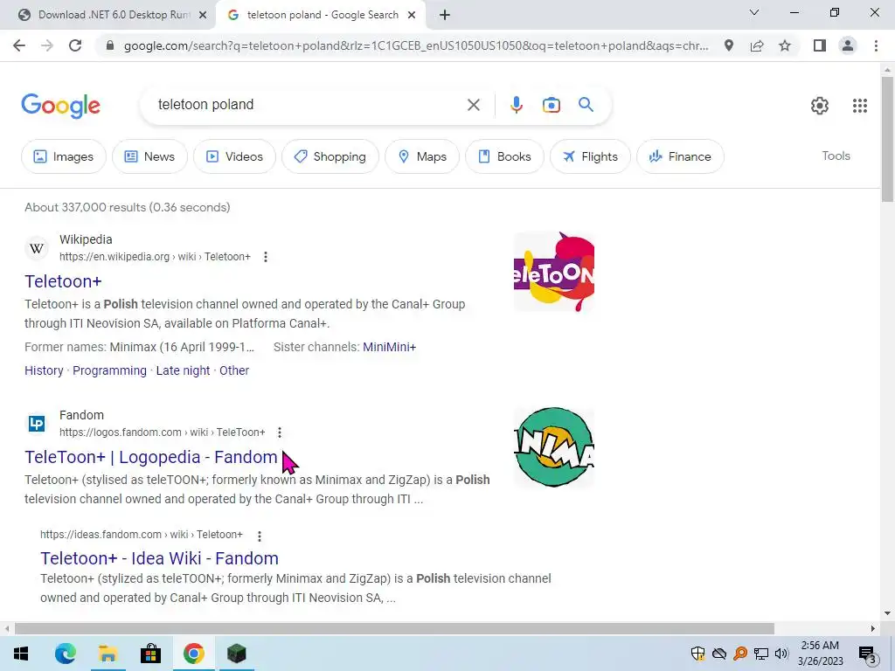The height and width of the screenshot is (671, 895).
Task: Close the Download .NET 6.0 tab
Action: (203, 16)
